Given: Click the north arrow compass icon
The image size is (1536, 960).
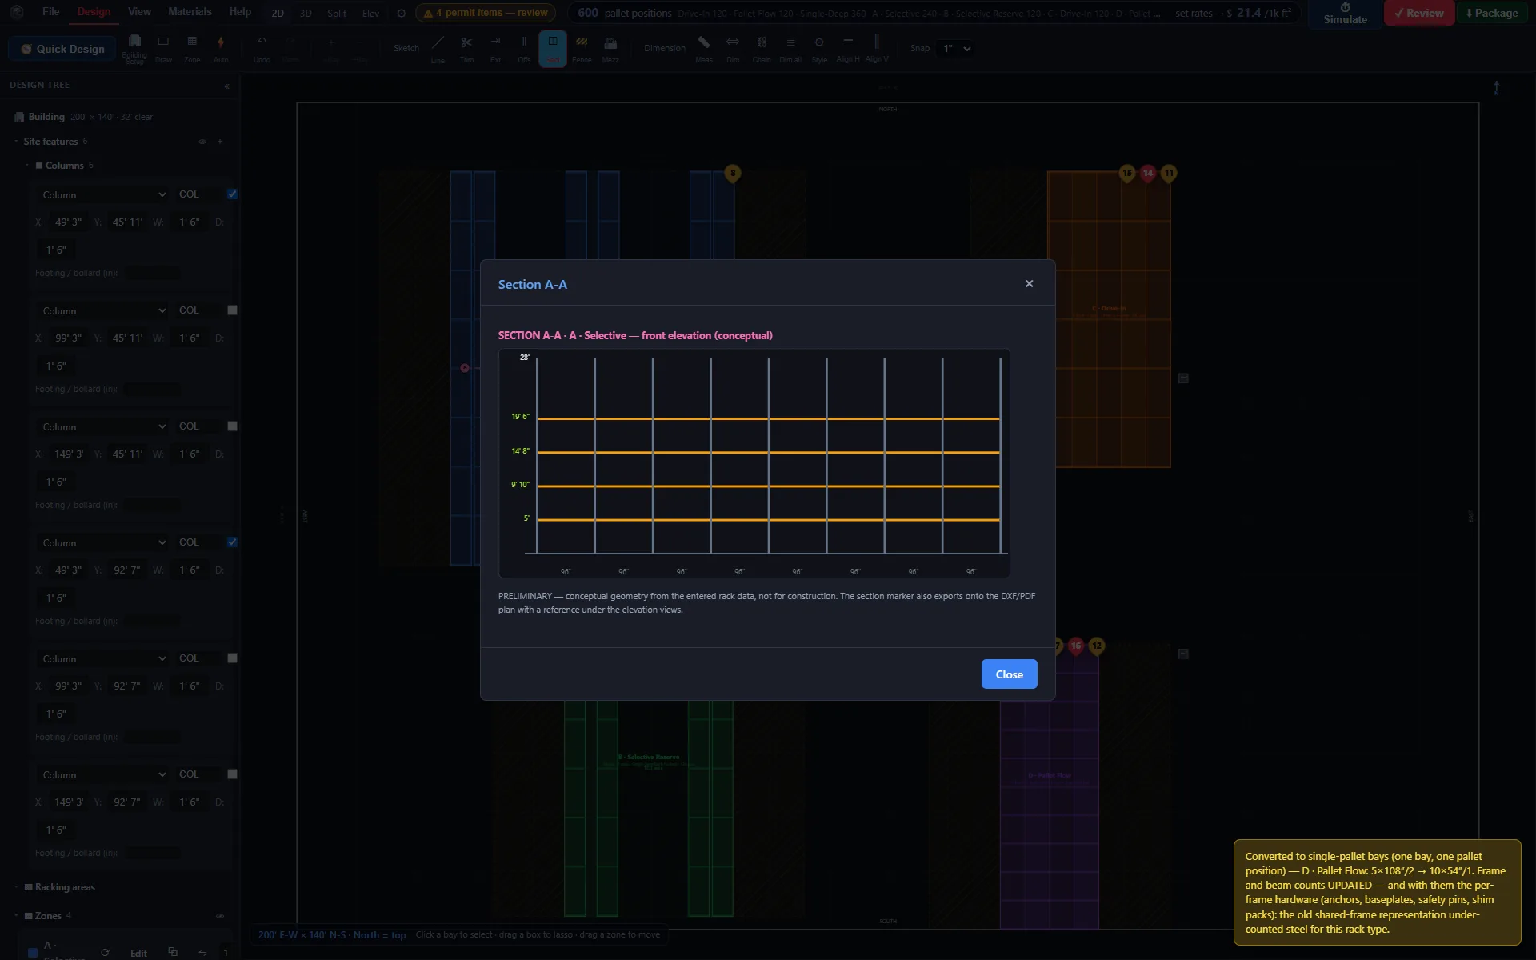Looking at the screenshot, I should (1496, 88).
